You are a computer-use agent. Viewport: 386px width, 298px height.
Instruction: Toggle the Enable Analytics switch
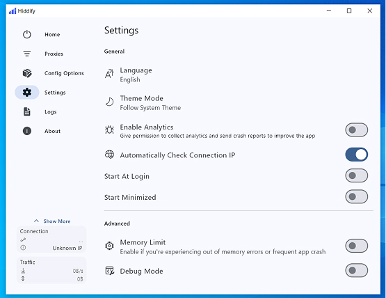[357, 130]
